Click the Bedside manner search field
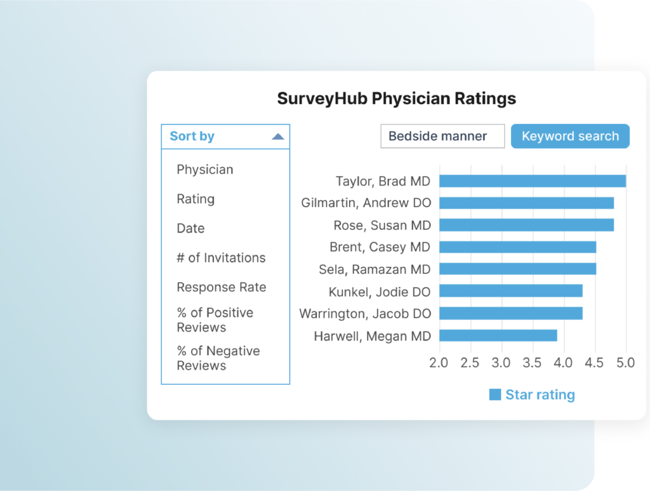 pos(442,136)
